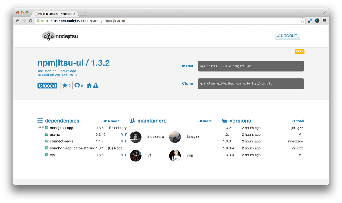Screen dimensions: 342x203
Task: Open V1's avatar in maintainers
Action: (136, 156)
